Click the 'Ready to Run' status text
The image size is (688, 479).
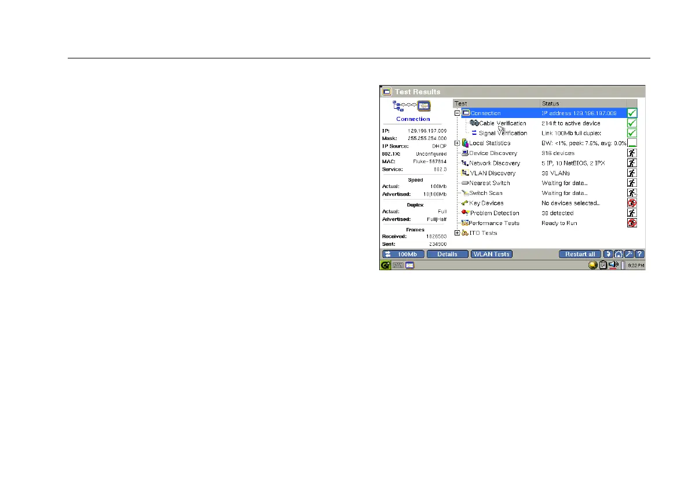point(559,223)
